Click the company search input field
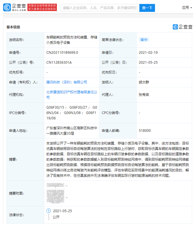The width and height of the screenshot is (196, 226). (99, 8)
